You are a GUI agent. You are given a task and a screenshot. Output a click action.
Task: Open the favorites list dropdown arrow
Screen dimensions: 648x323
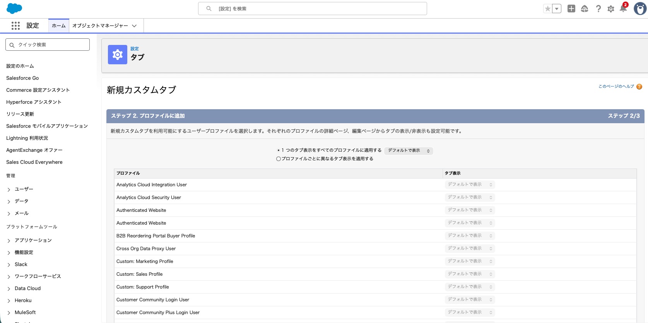tap(557, 9)
